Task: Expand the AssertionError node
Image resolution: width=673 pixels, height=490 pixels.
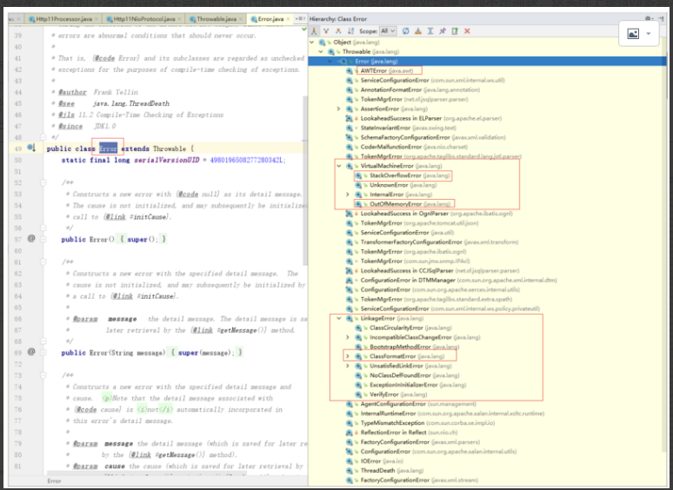Action: pyautogui.click(x=338, y=109)
